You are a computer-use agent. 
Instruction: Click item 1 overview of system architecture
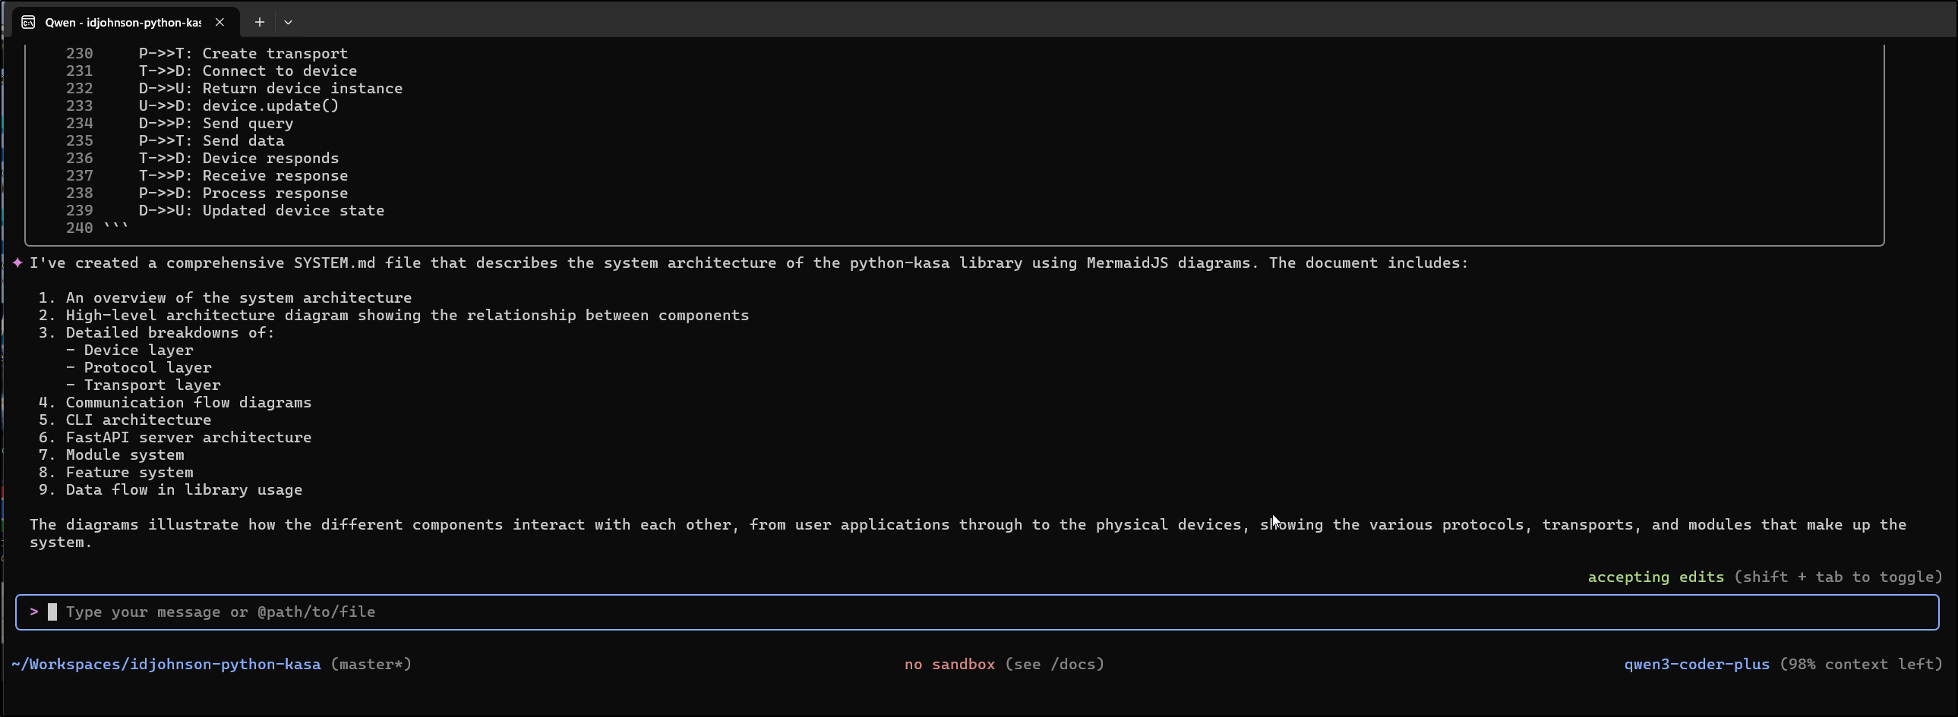[x=225, y=297]
